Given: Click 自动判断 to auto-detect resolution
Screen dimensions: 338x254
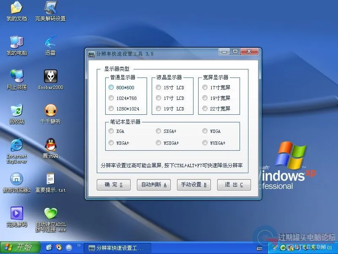Looking at the screenshot, I should pyautogui.click(x=153, y=185).
